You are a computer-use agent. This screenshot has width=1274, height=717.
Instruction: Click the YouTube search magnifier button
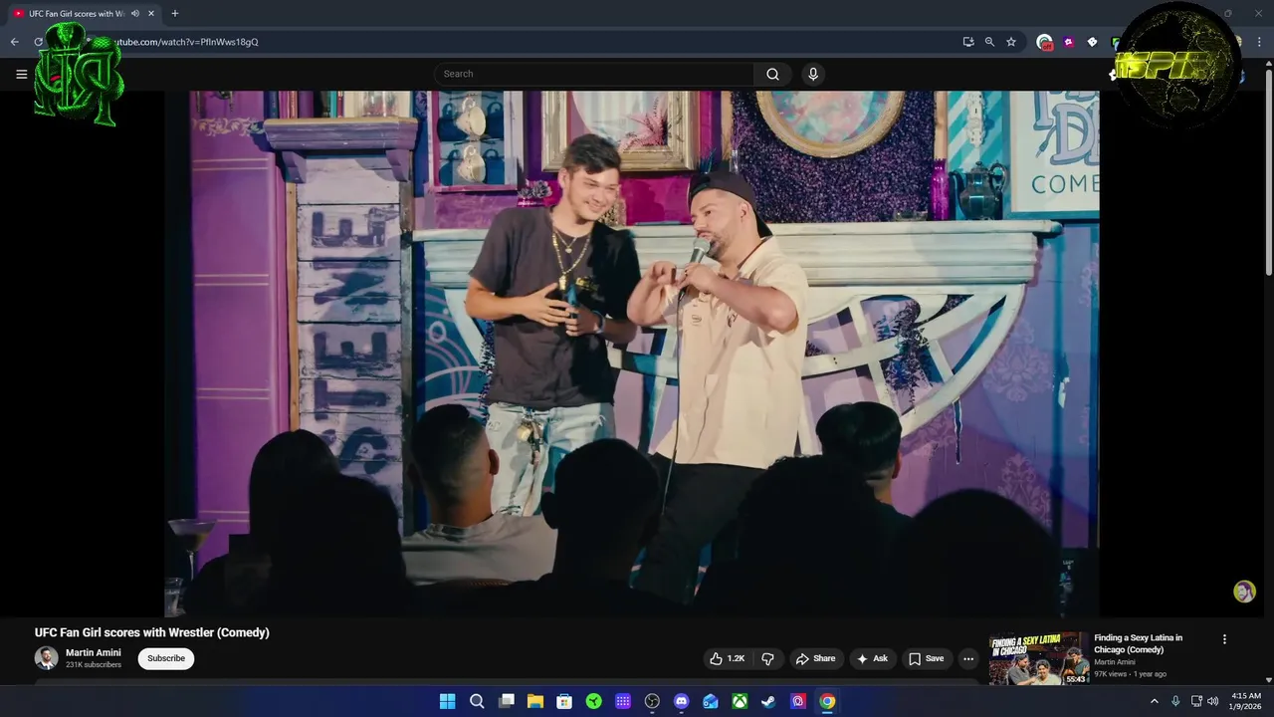772,74
